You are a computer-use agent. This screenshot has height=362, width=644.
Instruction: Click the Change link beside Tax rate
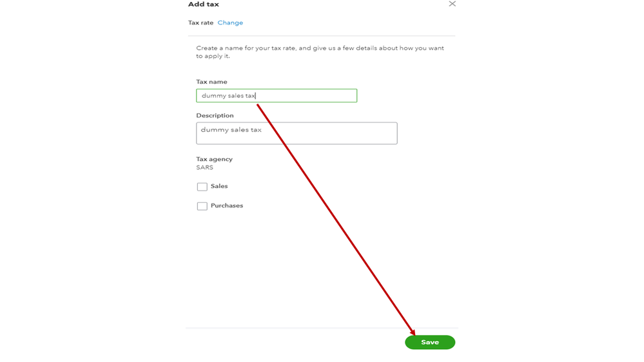(230, 23)
